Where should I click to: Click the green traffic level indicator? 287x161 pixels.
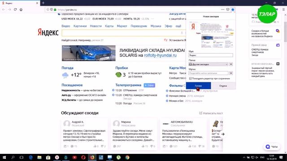click(118, 75)
